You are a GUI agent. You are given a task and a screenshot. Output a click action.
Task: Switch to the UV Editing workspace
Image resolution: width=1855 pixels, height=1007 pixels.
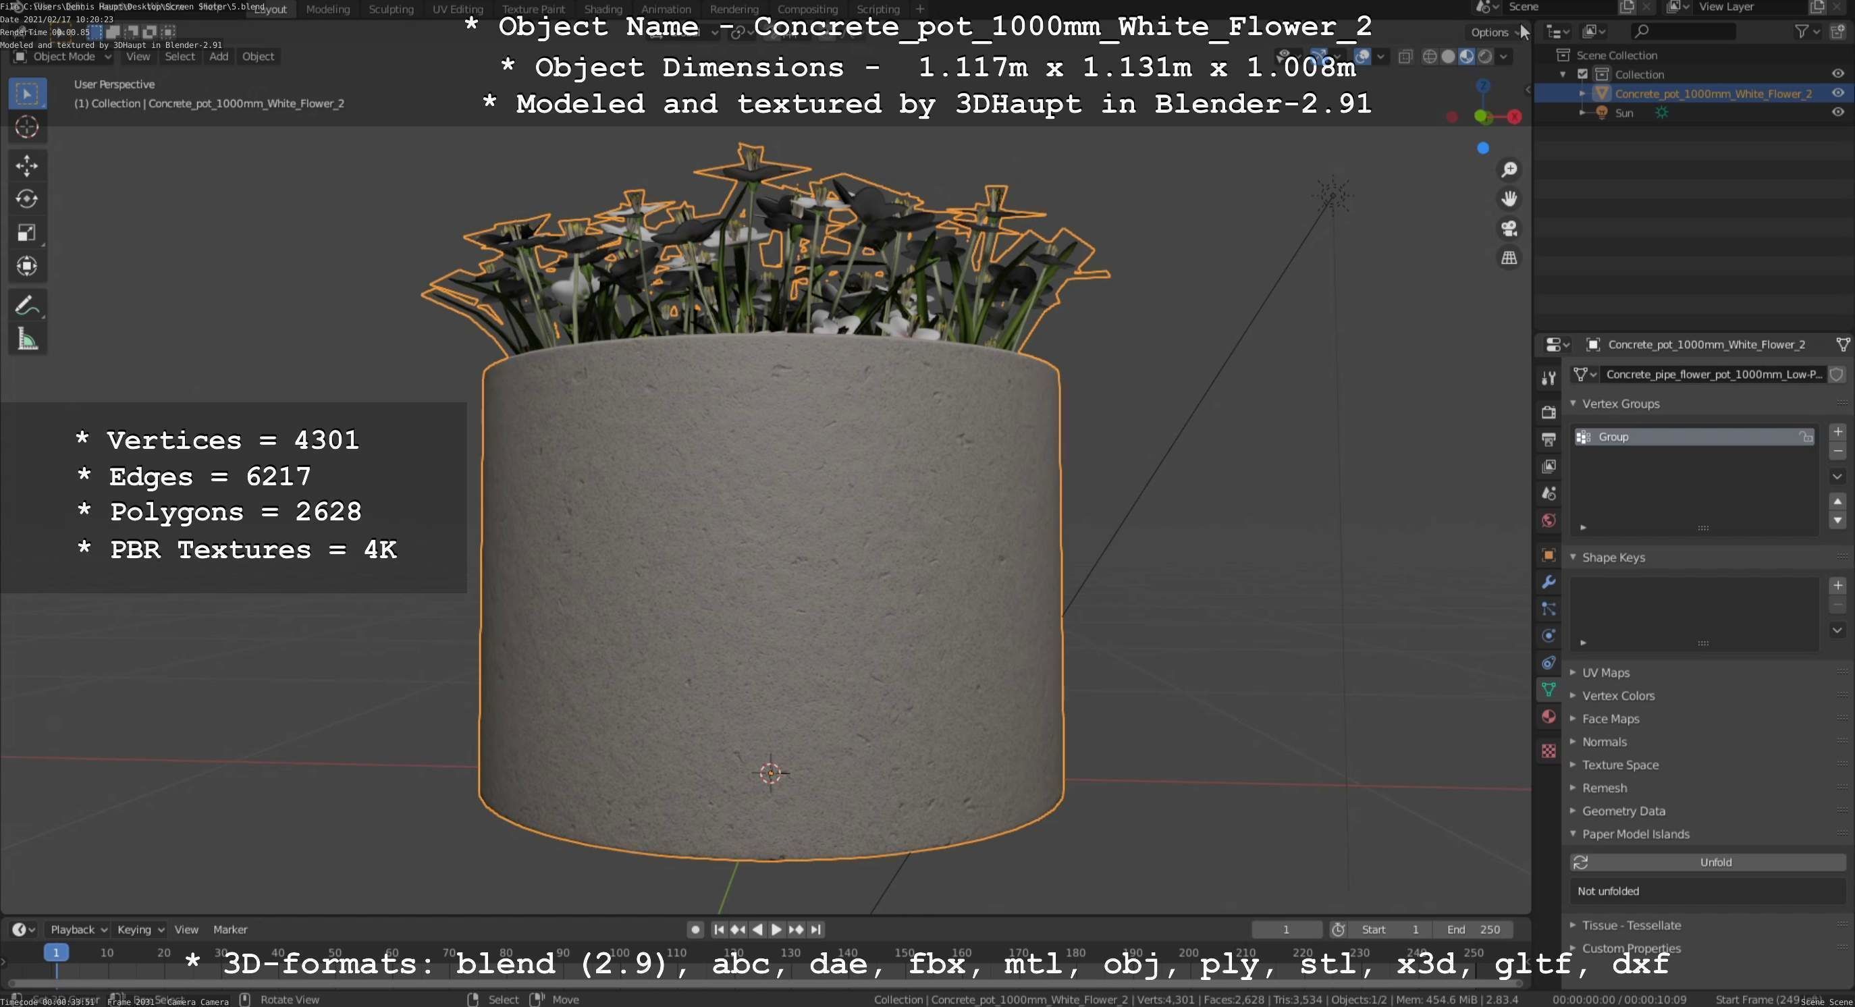point(457,9)
